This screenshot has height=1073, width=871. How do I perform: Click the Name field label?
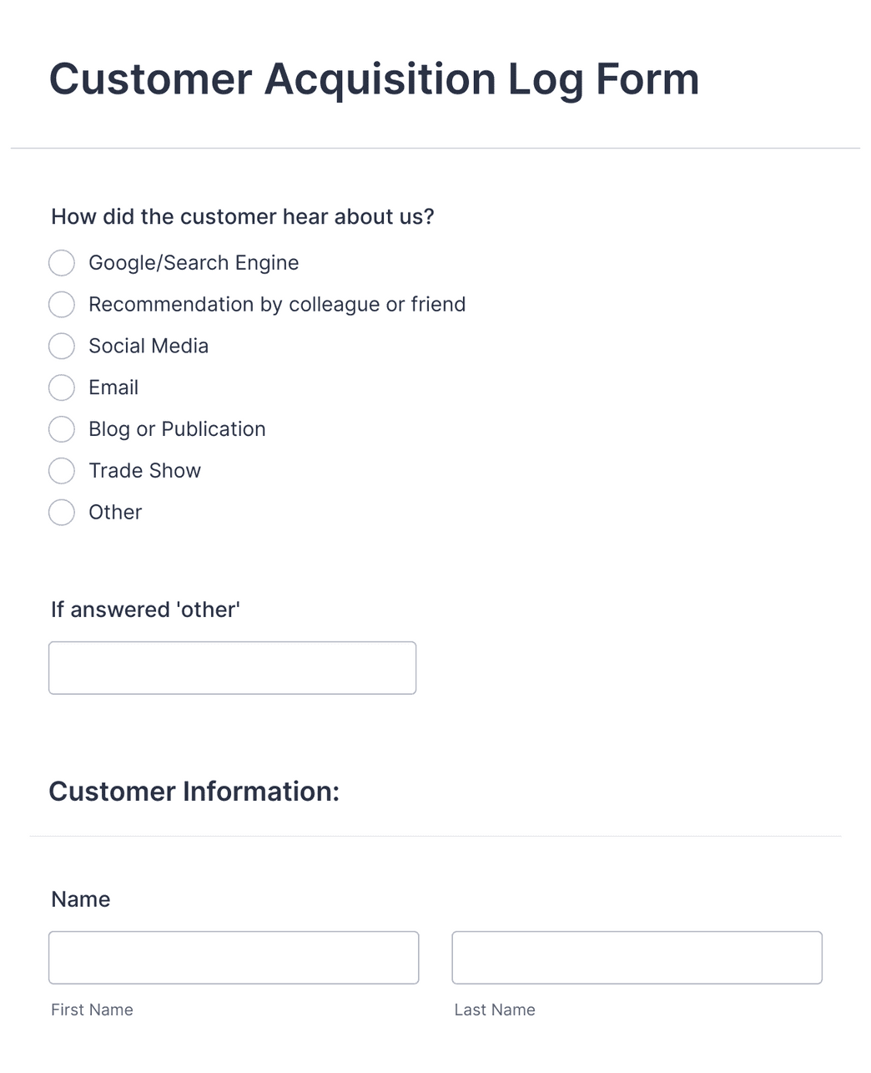click(x=80, y=899)
